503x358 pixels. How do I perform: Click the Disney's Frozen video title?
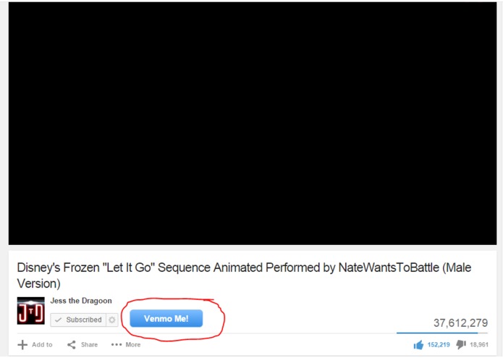[x=244, y=275]
